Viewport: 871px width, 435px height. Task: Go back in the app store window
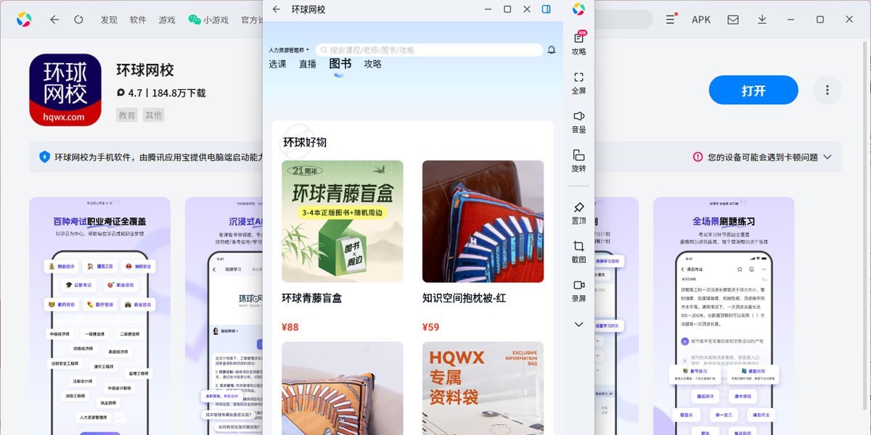click(x=54, y=20)
